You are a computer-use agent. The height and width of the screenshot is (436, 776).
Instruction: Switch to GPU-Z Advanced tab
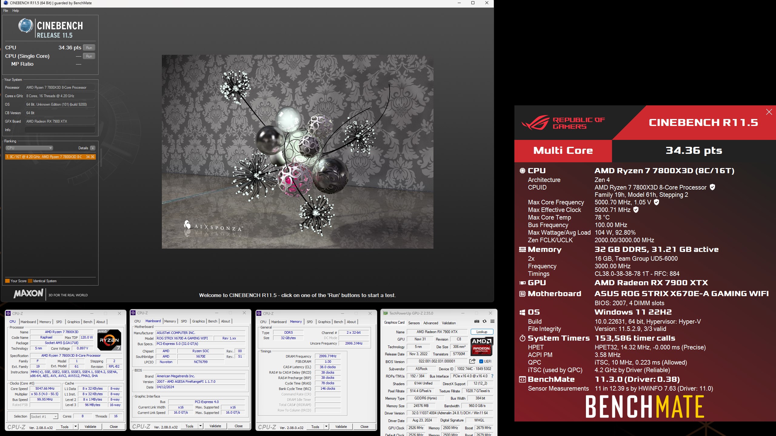(x=430, y=323)
